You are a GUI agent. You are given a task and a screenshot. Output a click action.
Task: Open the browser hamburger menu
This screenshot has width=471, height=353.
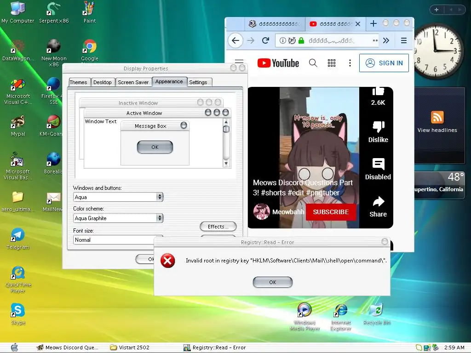pos(404,40)
